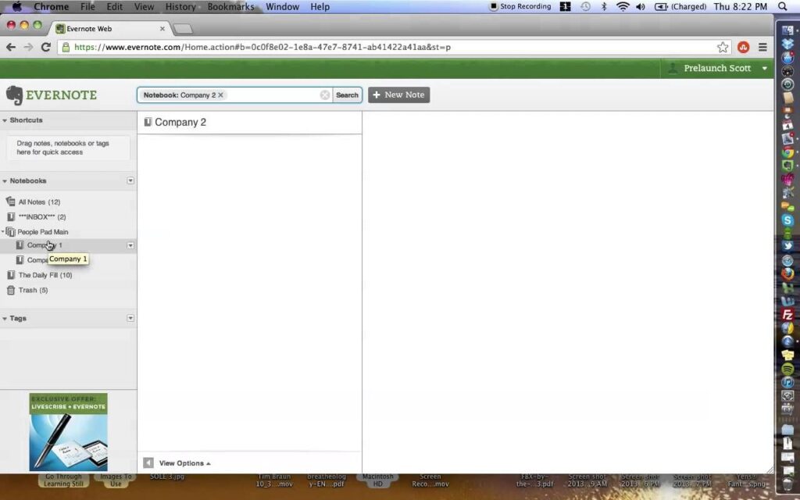The width and height of the screenshot is (800, 500).
Task: Open the StumbleUpon extension icon
Action: coord(744,47)
